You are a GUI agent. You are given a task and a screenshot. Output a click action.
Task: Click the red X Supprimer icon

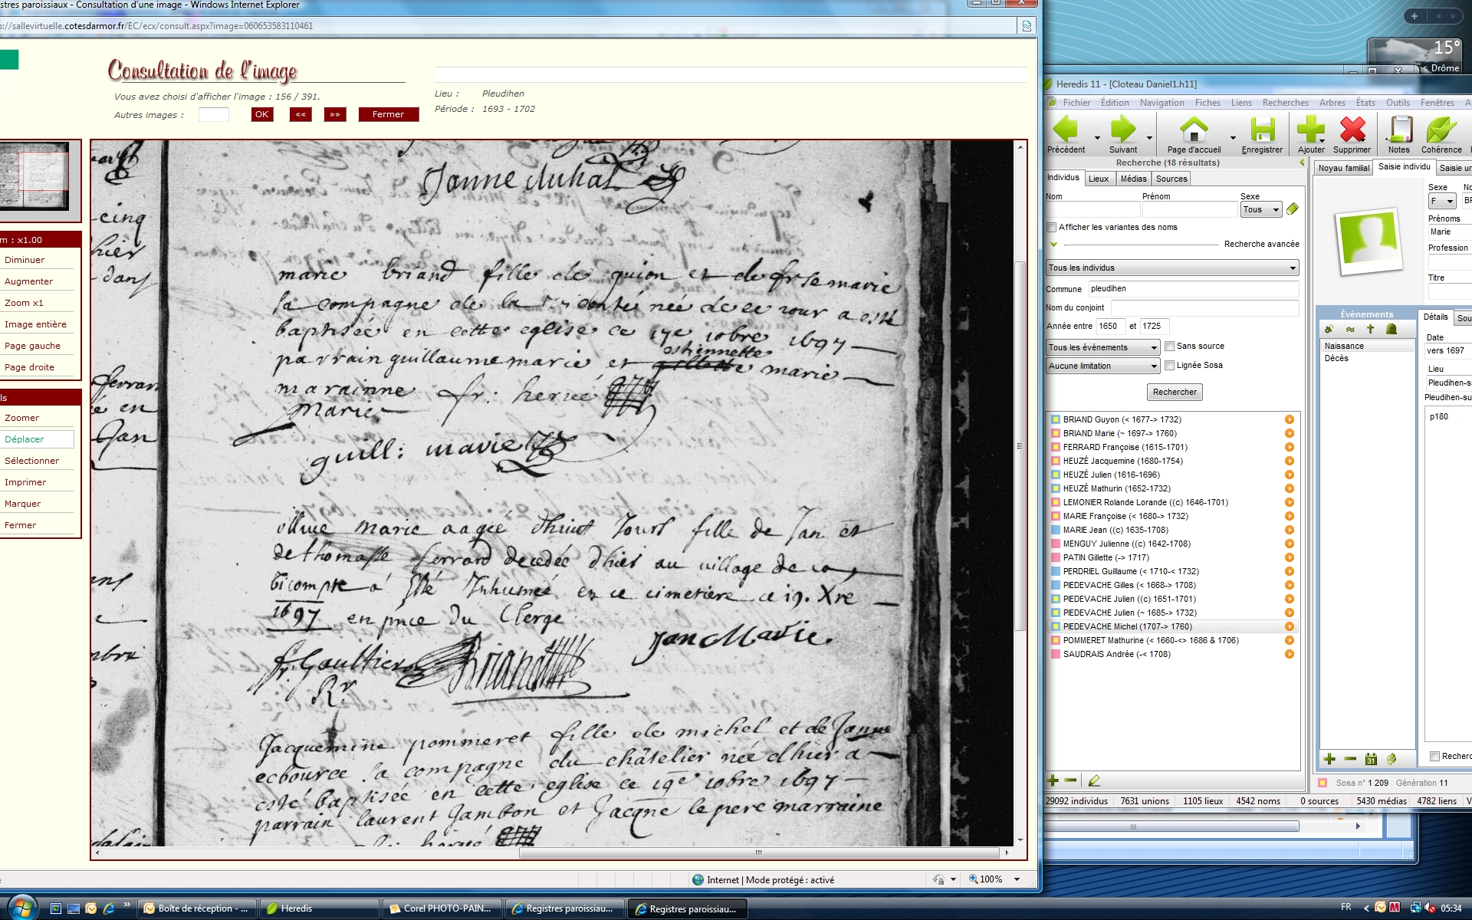click(1352, 130)
